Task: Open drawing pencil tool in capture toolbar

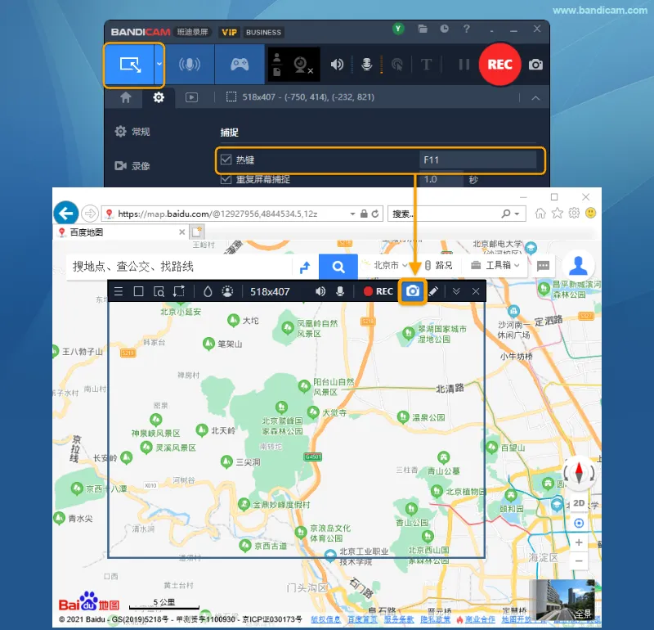Action: [x=433, y=291]
